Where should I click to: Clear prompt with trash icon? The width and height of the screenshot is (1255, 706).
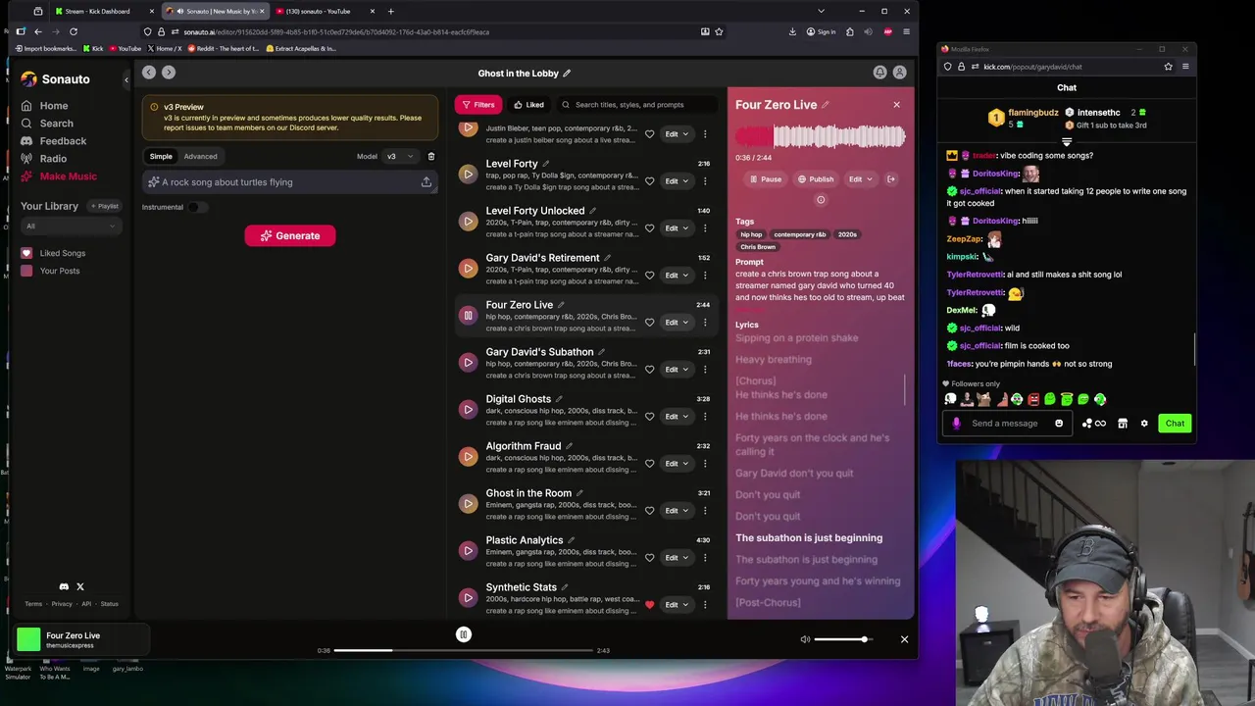431,156
